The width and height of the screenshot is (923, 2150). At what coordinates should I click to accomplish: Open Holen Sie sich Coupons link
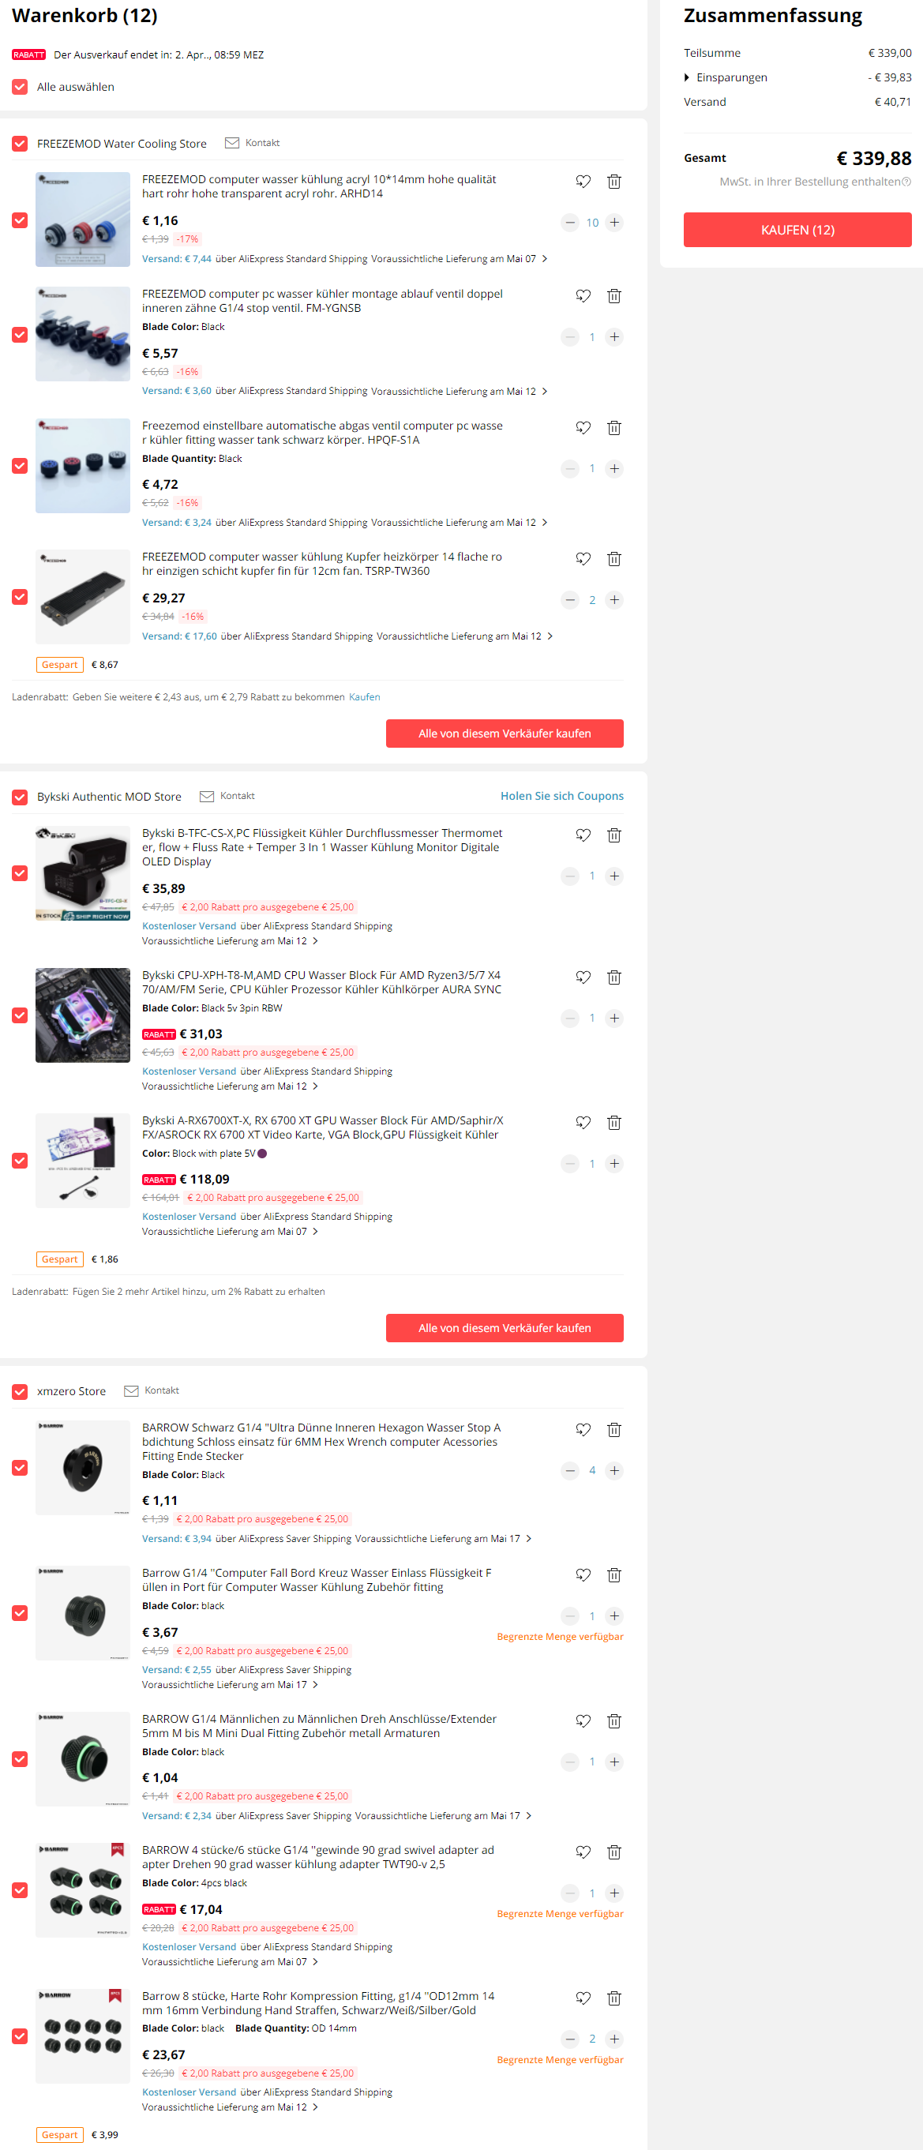click(561, 796)
